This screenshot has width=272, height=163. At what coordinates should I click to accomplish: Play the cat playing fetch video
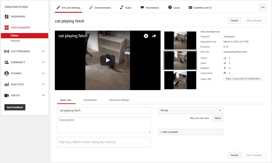(x=107, y=60)
